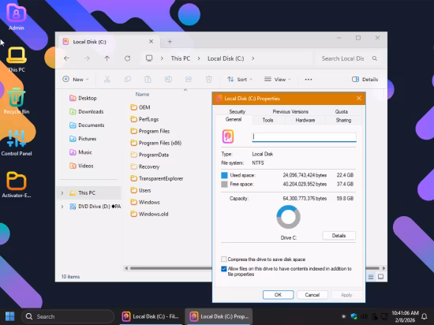Click the left scroll arrow of file list

point(126,268)
